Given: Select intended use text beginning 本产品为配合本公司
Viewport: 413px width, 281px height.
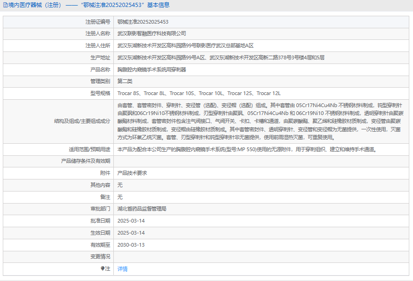Looking at the screenshot, I should (x=248, y=150).
